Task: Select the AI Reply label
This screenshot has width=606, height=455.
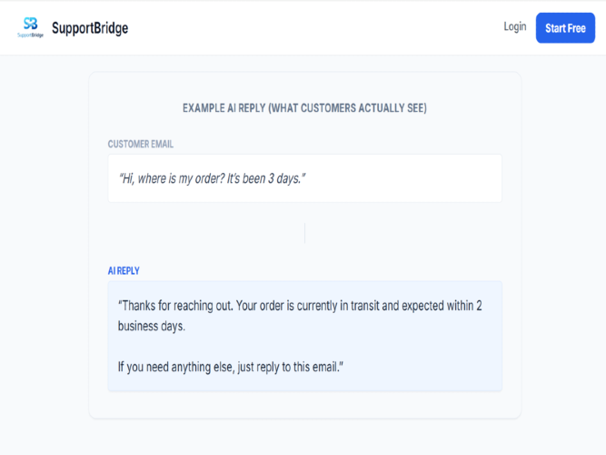Action: pos(124,271)
